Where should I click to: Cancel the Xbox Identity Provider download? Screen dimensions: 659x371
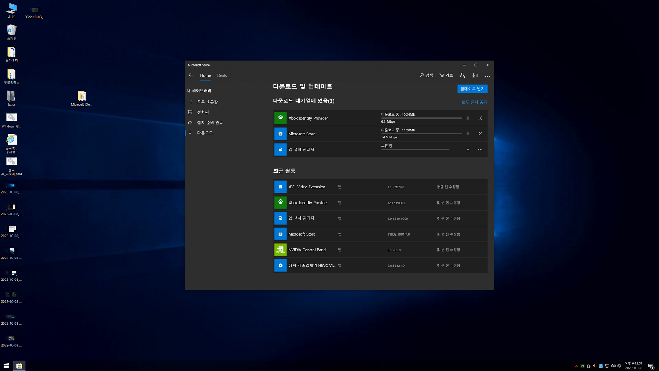click(x=480, y=118)
